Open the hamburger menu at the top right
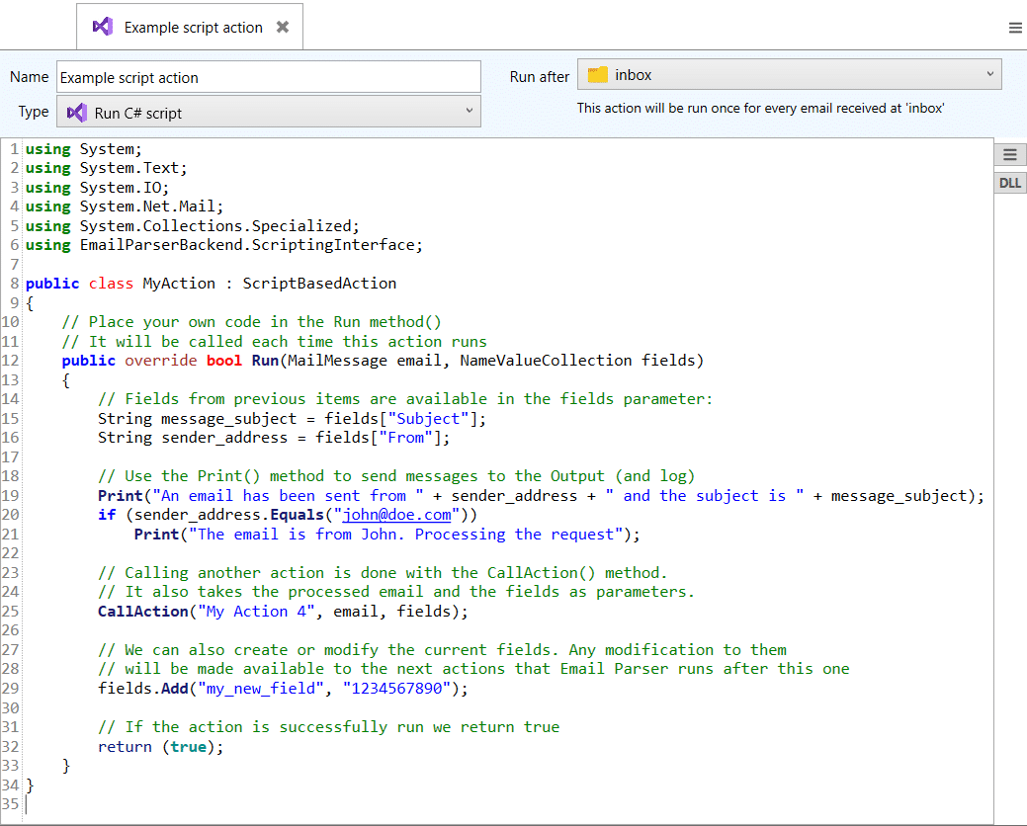Viewport: 1027px width, 826px height. (x=1015, y=28)
